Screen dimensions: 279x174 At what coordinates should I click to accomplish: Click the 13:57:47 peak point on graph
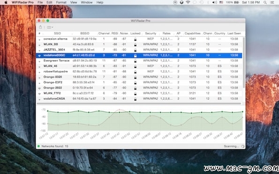tap(120, 110)
